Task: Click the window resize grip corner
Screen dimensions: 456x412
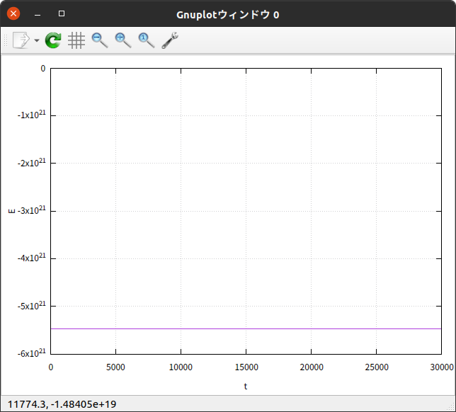Action: point(451,408)
